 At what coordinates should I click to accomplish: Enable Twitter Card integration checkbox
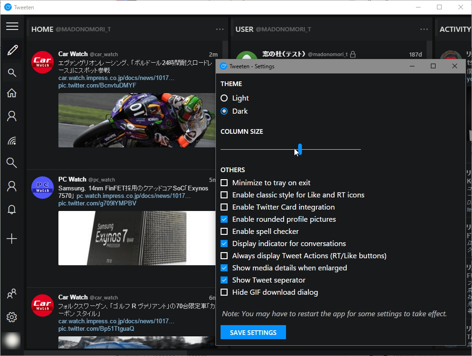point(224,207)
